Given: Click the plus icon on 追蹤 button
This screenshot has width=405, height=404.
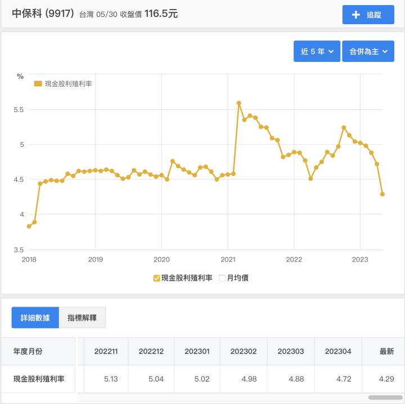Looking at the screenshot, I should coord(355,15).
